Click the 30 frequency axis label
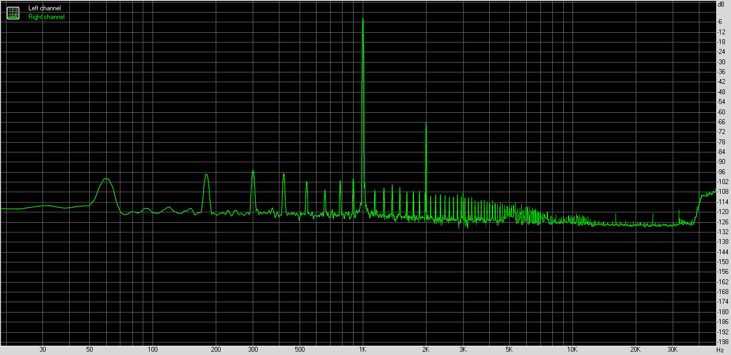The image size is (731, 355). click(x=42, y=350)
